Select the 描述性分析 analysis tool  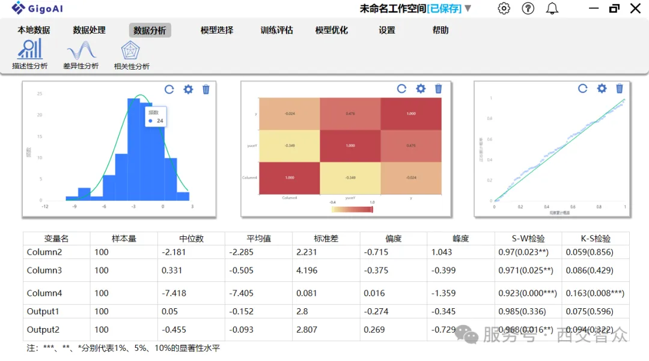29,54
